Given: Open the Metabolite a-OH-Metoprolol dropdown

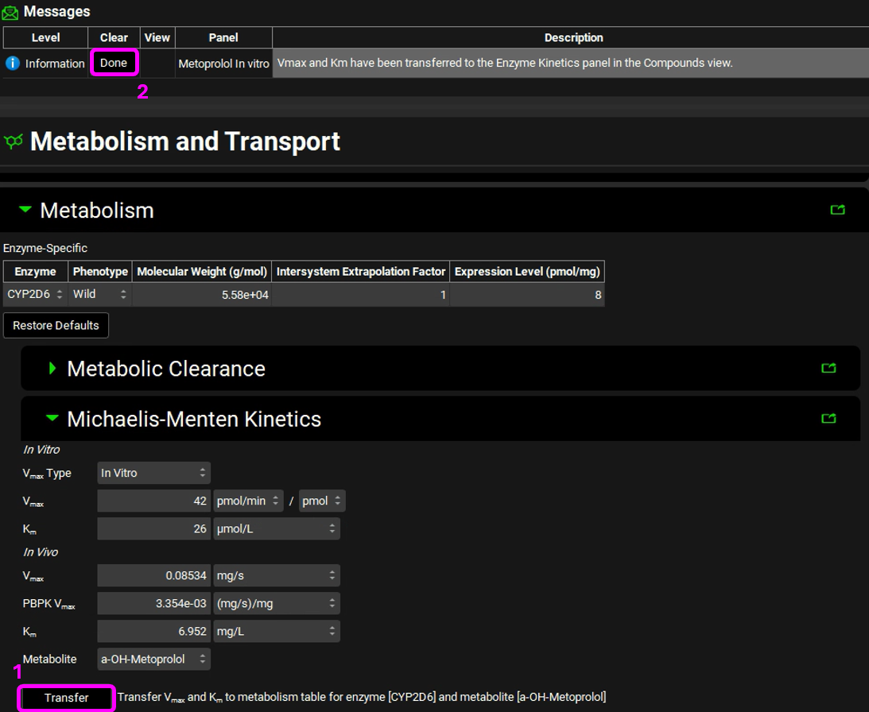Looking at the screenshot, I should click(x=153, y=659).
